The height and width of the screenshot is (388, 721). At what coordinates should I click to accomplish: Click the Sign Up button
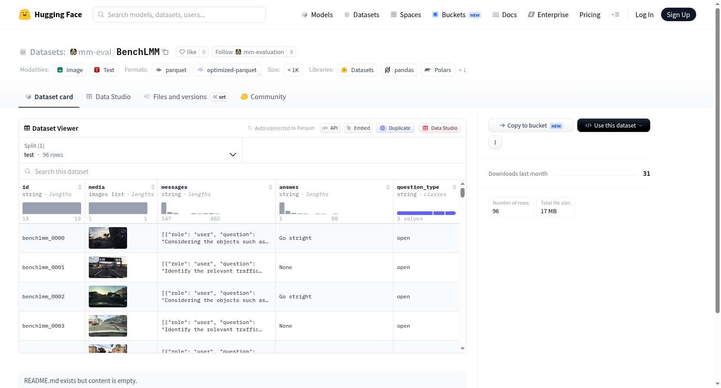[678, 14]
